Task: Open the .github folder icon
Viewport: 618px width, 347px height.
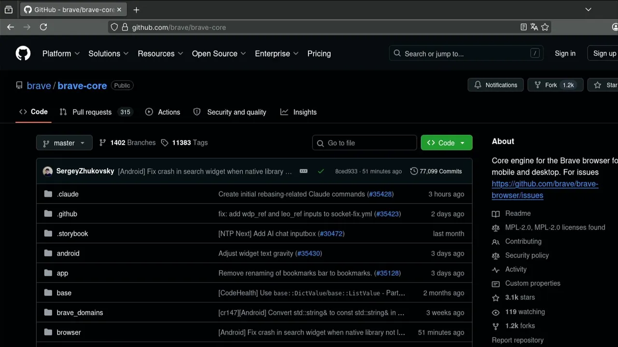Action: click(x=48, y=214)
